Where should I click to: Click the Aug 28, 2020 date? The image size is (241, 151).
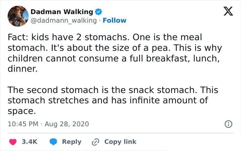(66, 124)
